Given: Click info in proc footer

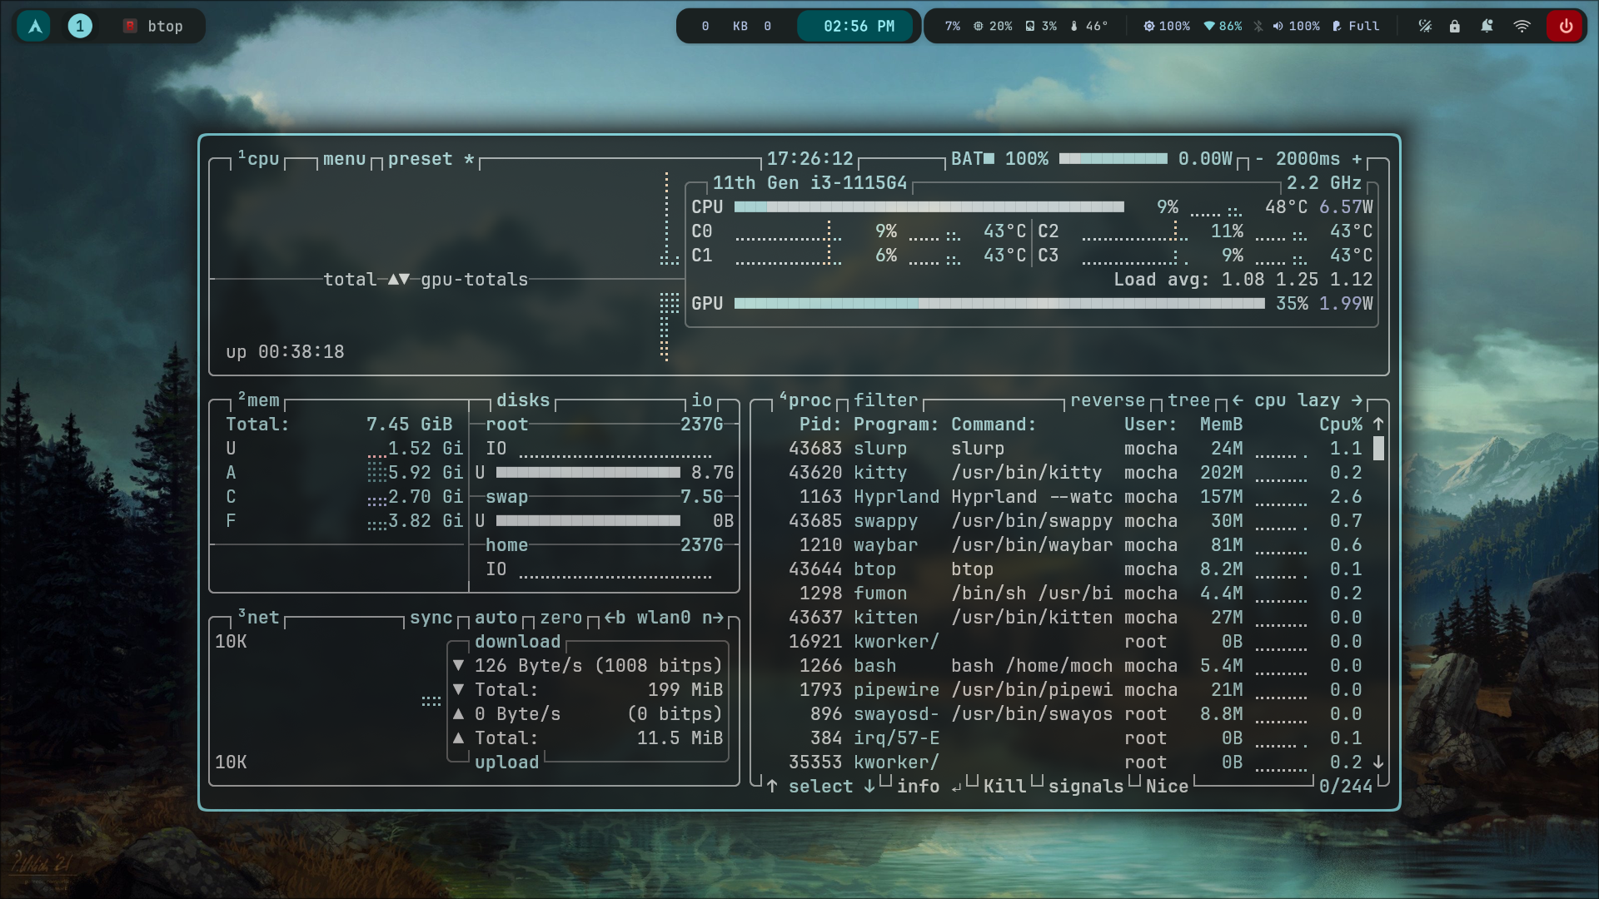Looking at the screenshot, I should (x=918, y=787).
